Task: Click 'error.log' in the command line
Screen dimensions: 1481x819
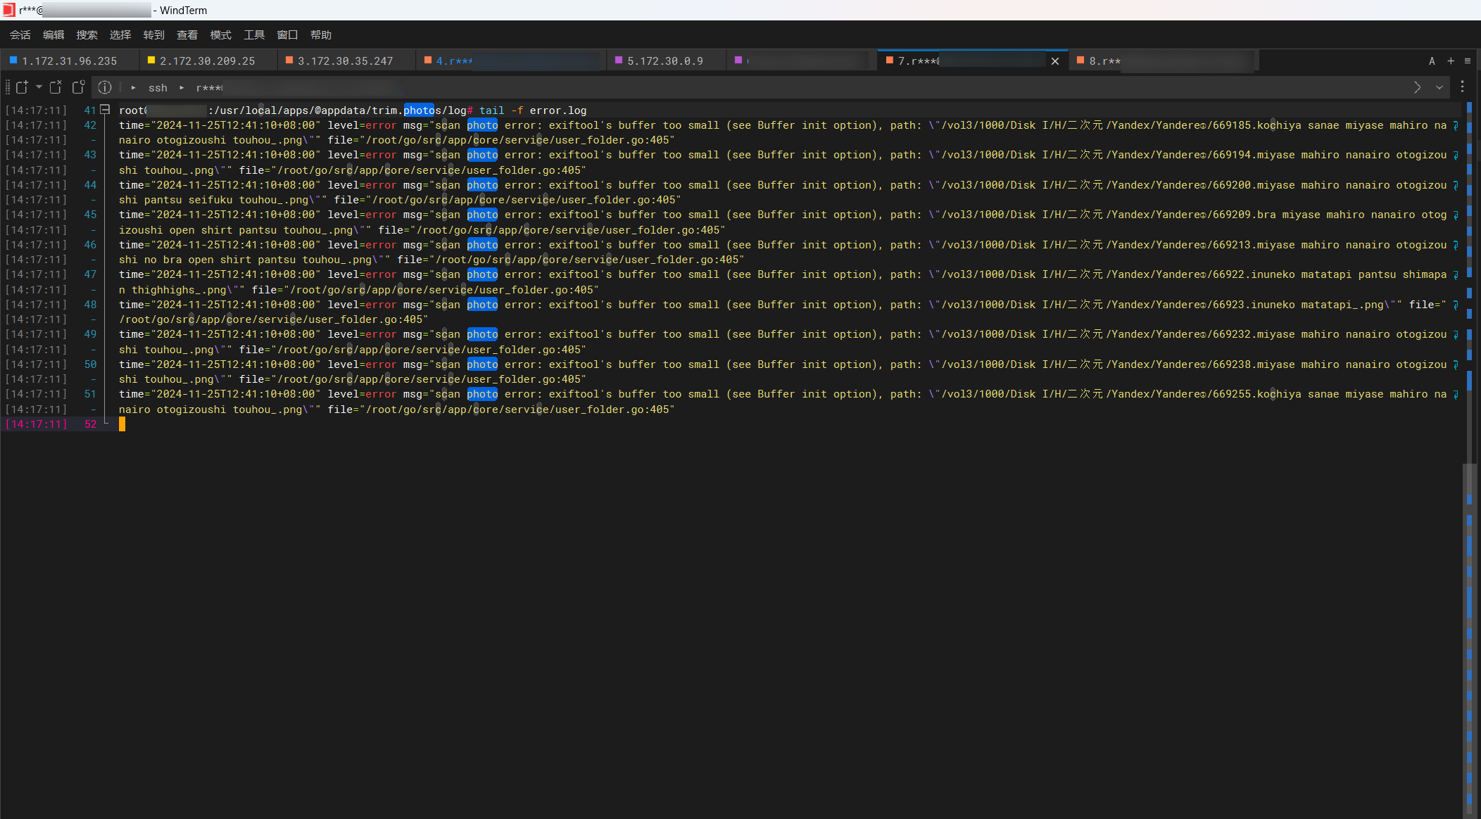Action: (558, 110)
